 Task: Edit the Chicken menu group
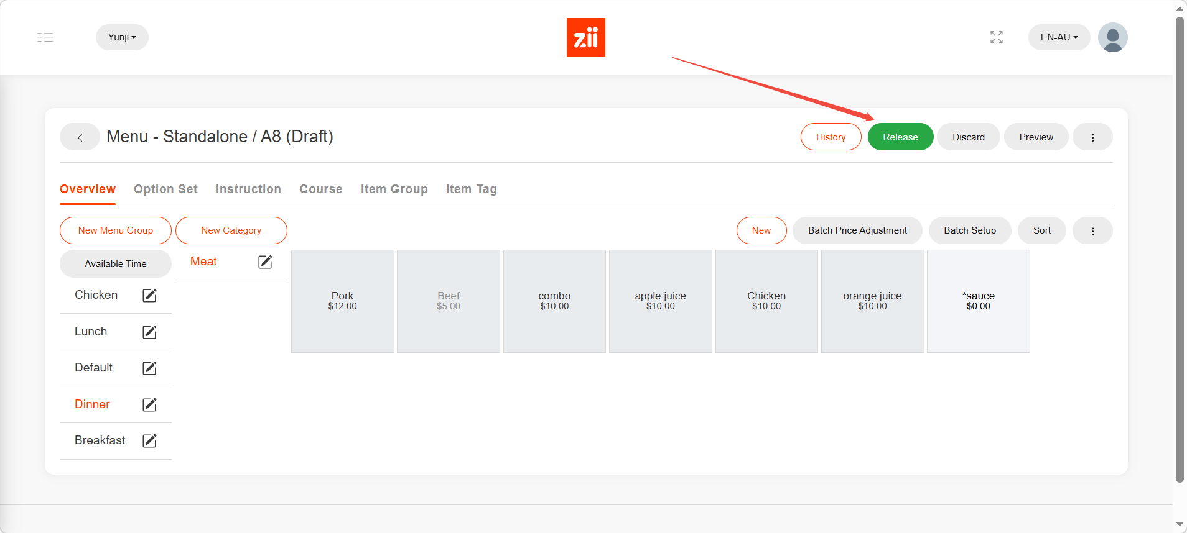point(149,296)
